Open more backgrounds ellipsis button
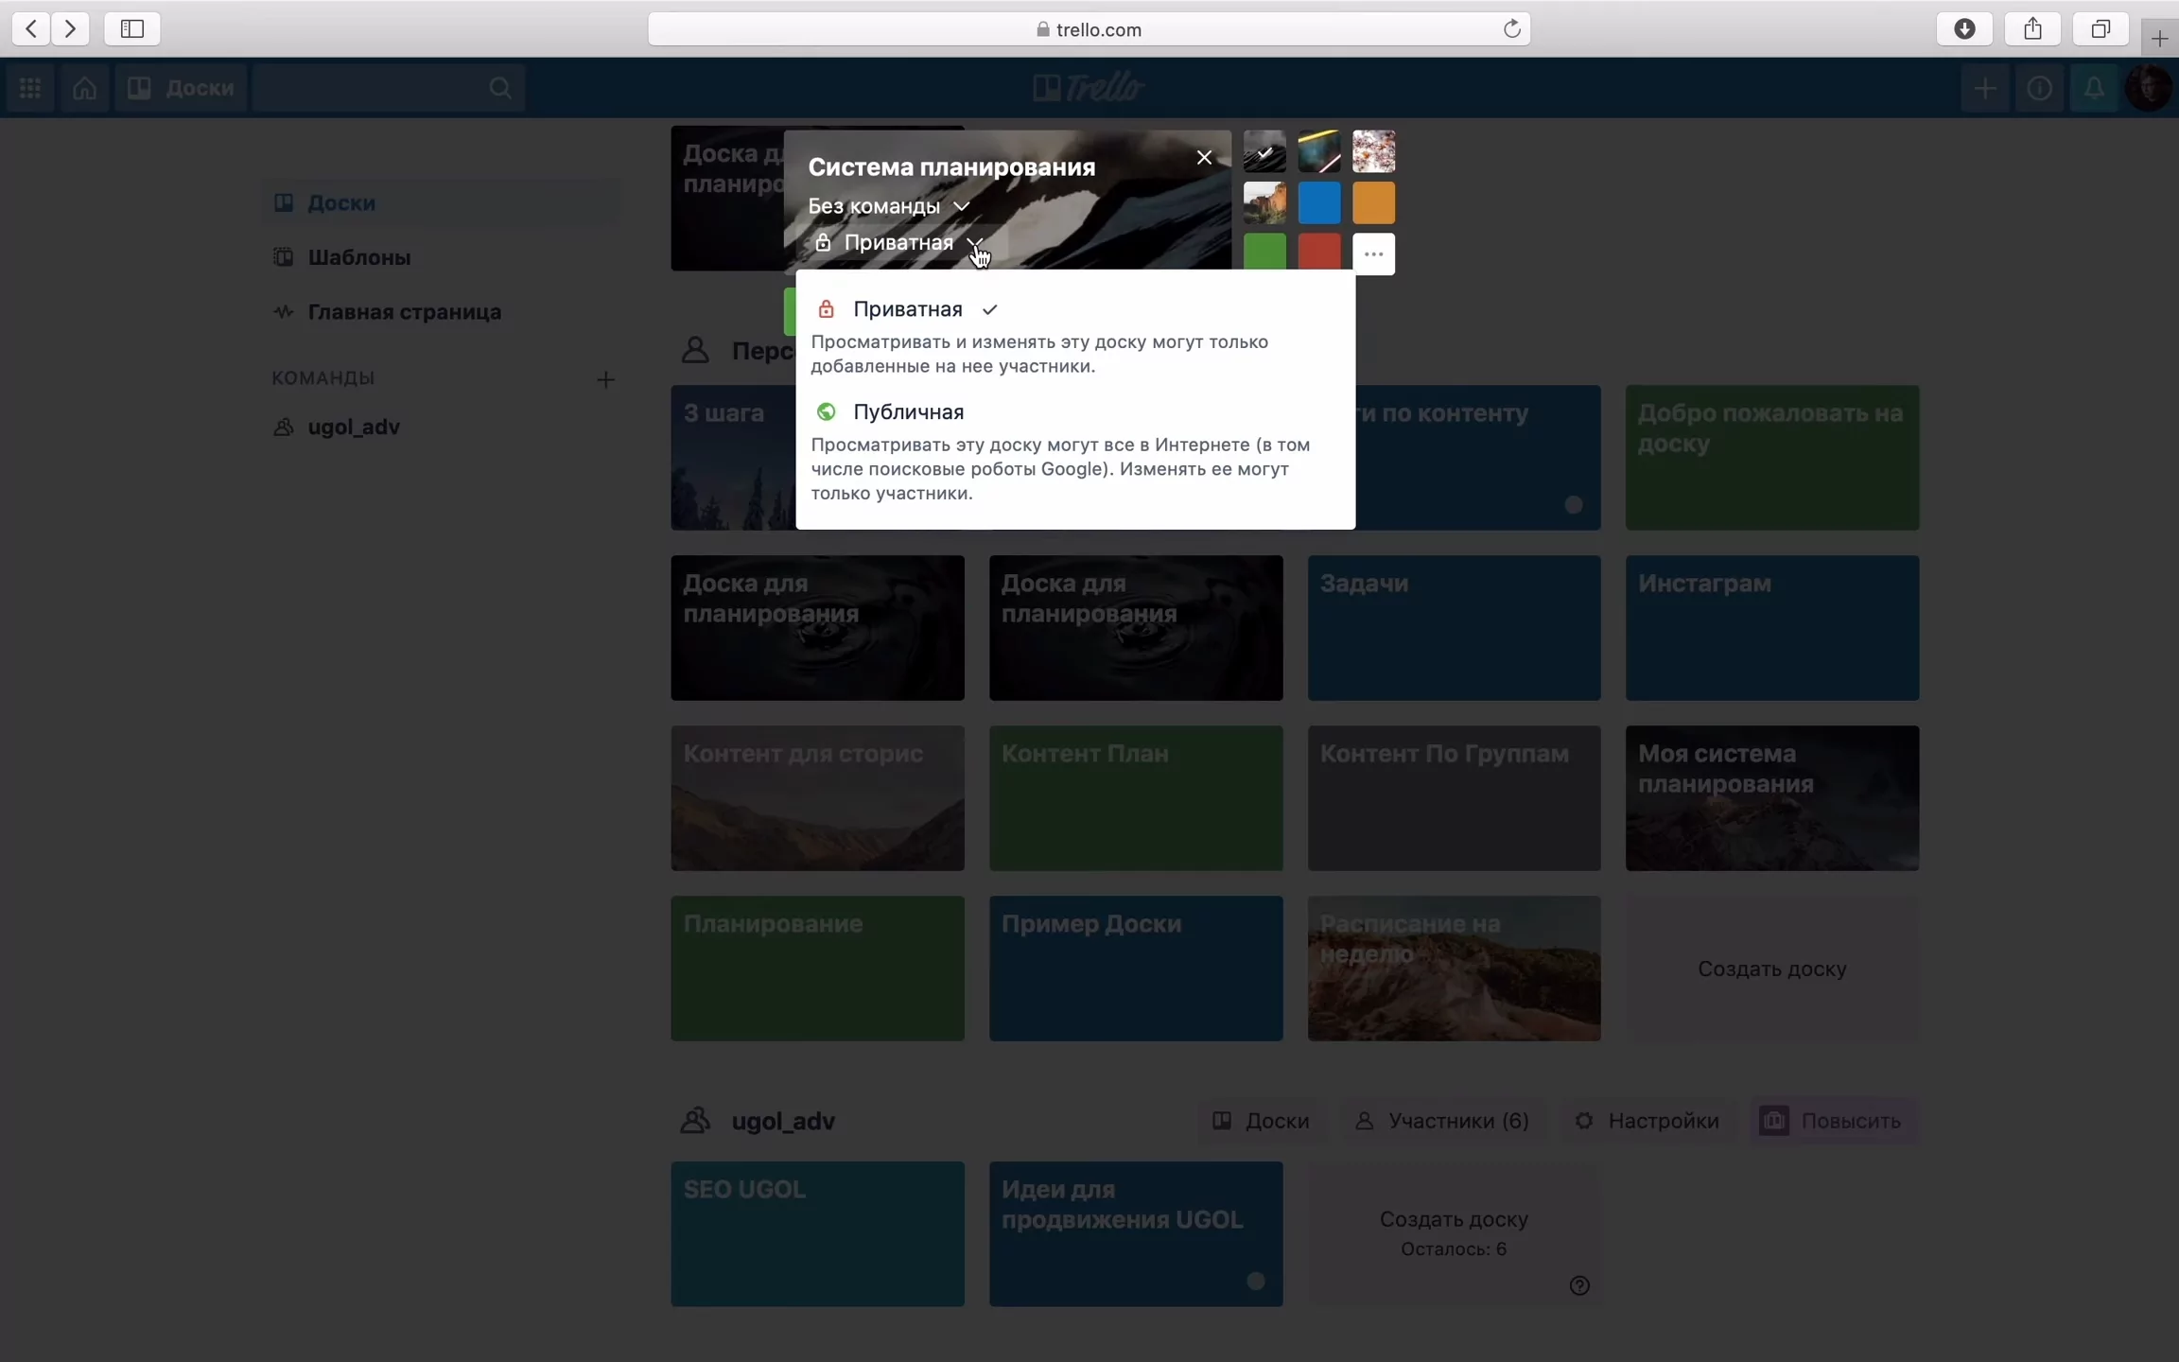 point(1373,253)
